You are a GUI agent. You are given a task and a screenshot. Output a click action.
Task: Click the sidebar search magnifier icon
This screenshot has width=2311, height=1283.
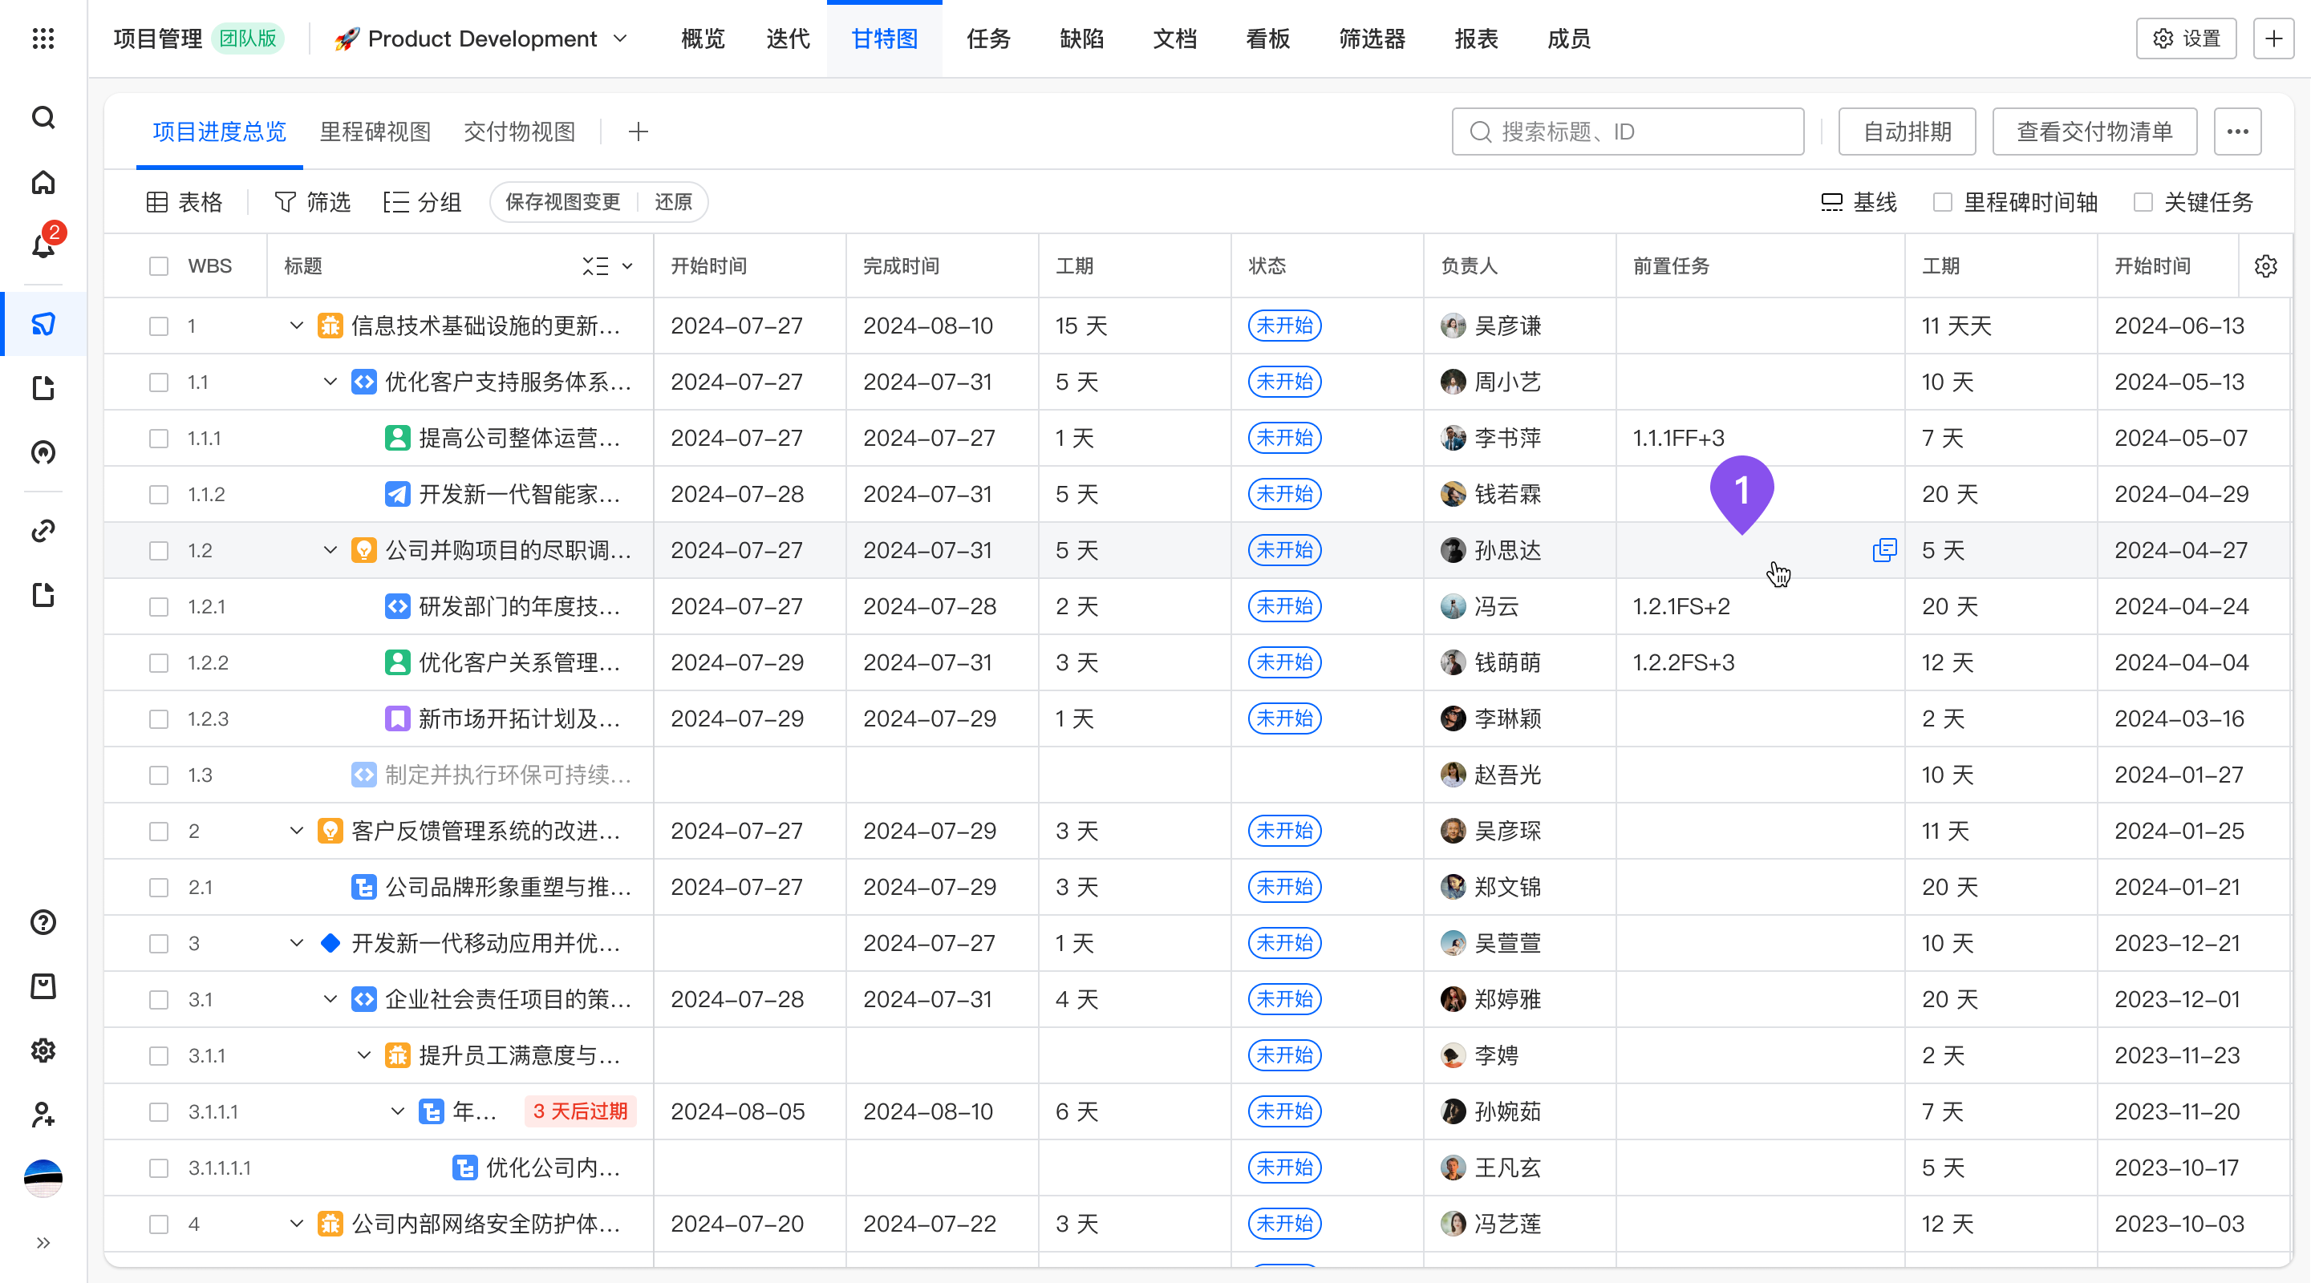pyautogui.click(x=43, y=117)
